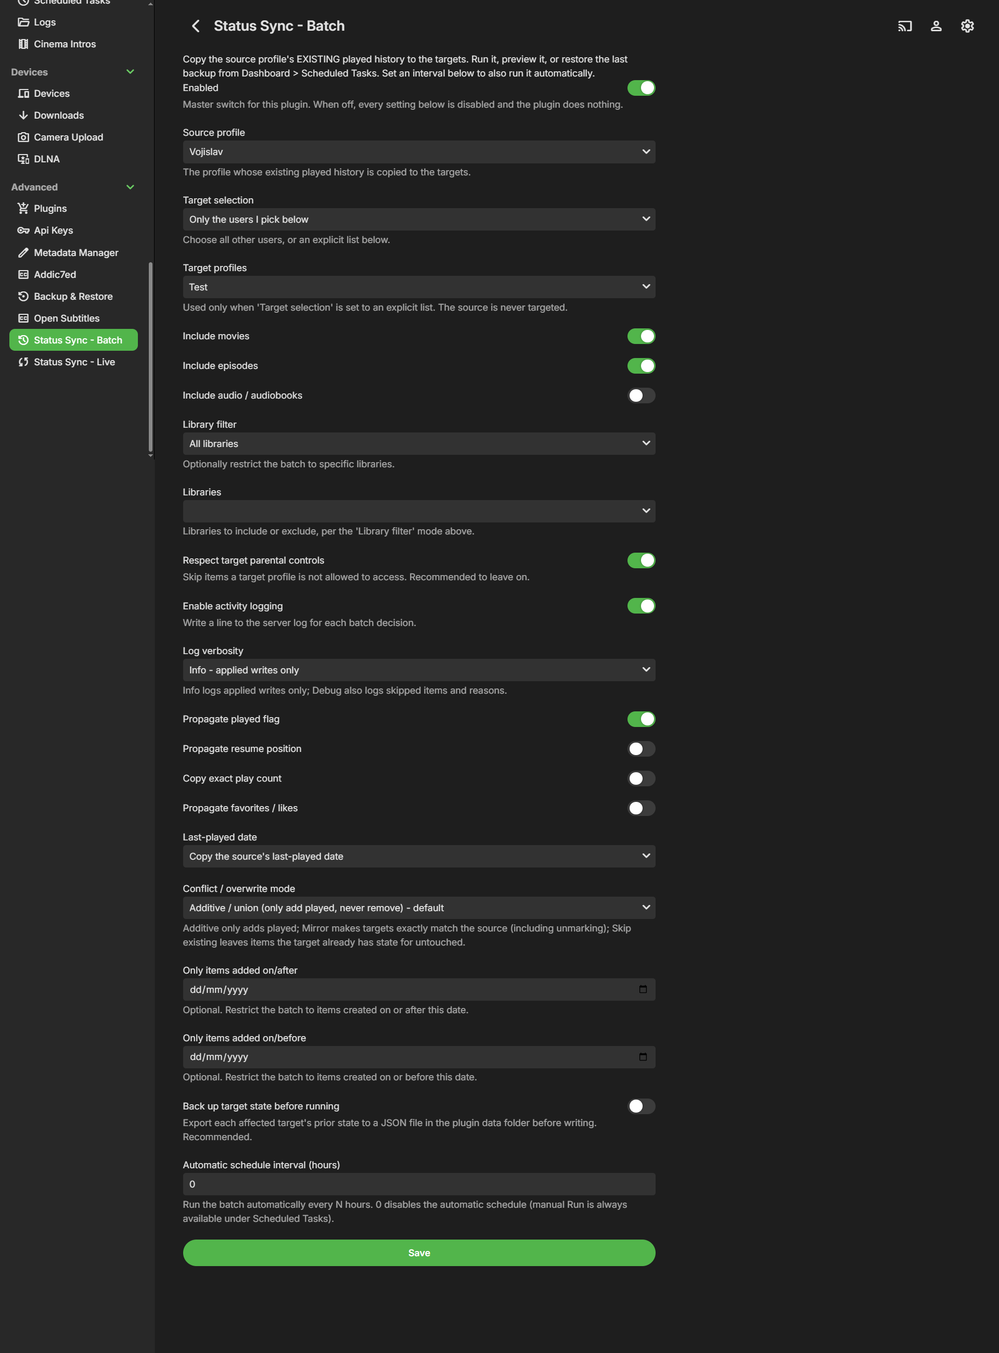Click the Backup & Restore icon
This screenshot has width=999, height=1353.
click(23, 297)
